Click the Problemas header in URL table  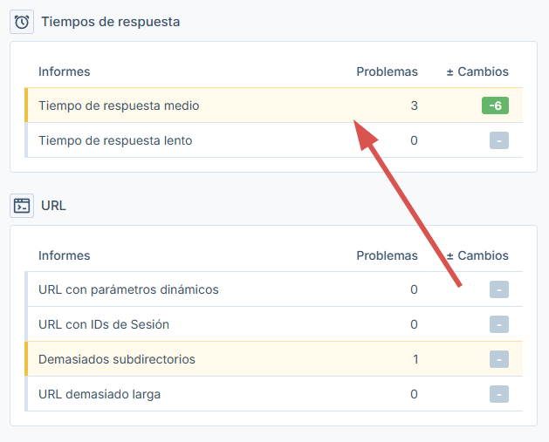point(387,255)
